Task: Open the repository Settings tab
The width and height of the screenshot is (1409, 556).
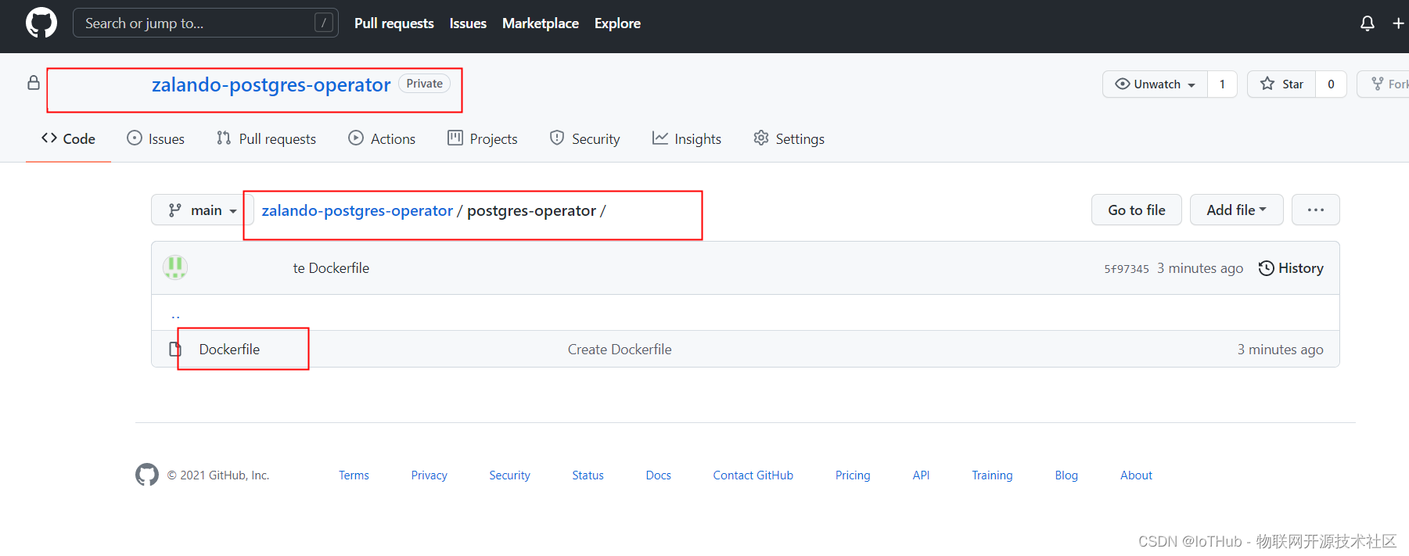Action: [789, 138]
